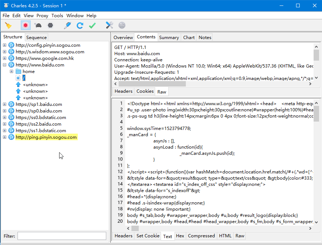Open the Tools menu
This screenshot has height=245, width=322.
coord(57,16)
